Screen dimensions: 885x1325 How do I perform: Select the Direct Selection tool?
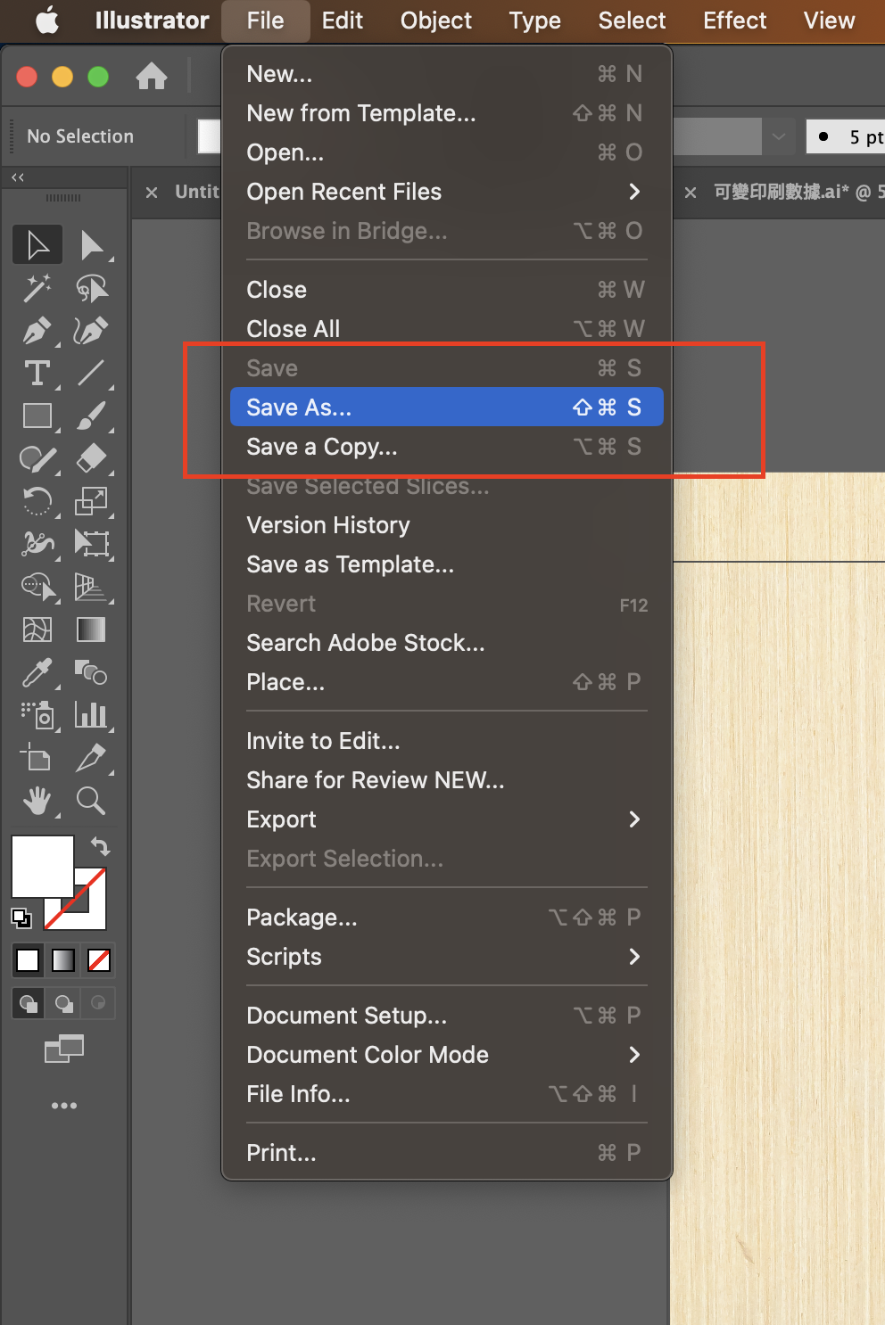pos(92,244)
